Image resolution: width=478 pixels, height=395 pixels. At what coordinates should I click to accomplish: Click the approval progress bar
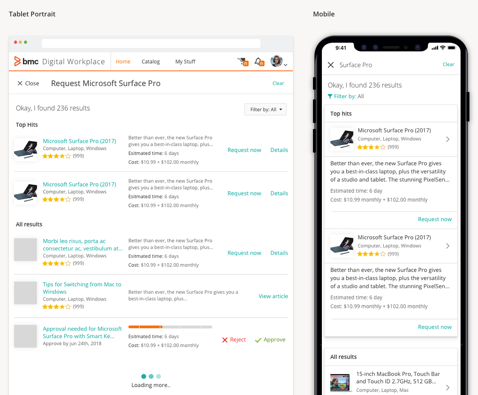[170, 327]
